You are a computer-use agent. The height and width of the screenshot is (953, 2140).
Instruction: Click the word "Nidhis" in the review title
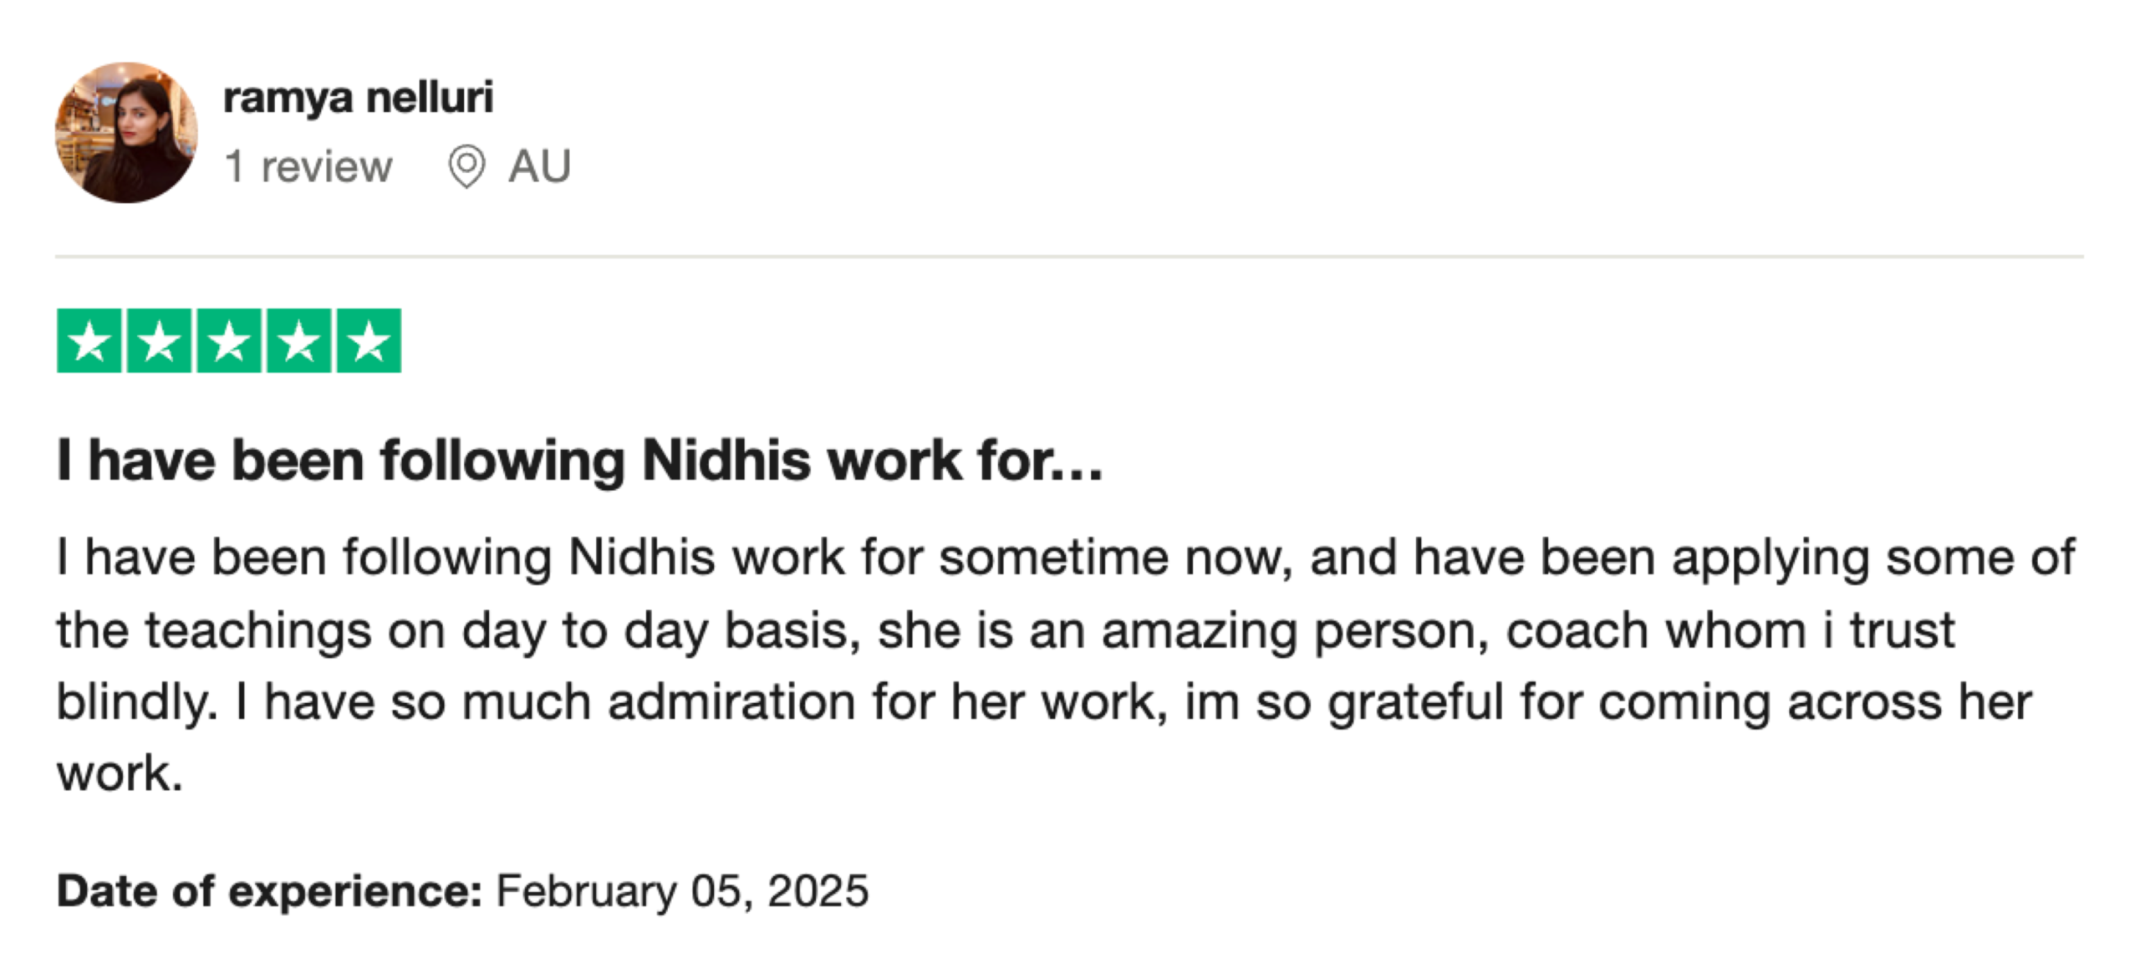[x=726, y=461]
